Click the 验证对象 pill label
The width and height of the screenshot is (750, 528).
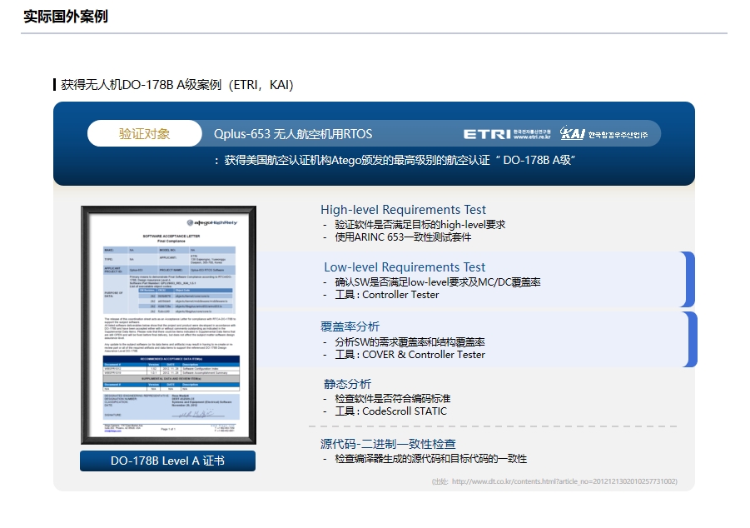[x=145, y=133]
